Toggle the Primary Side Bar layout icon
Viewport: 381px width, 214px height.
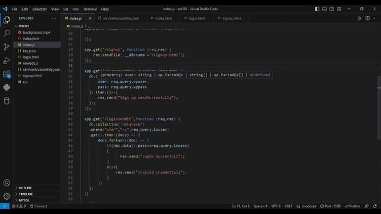tap(317, 9)
